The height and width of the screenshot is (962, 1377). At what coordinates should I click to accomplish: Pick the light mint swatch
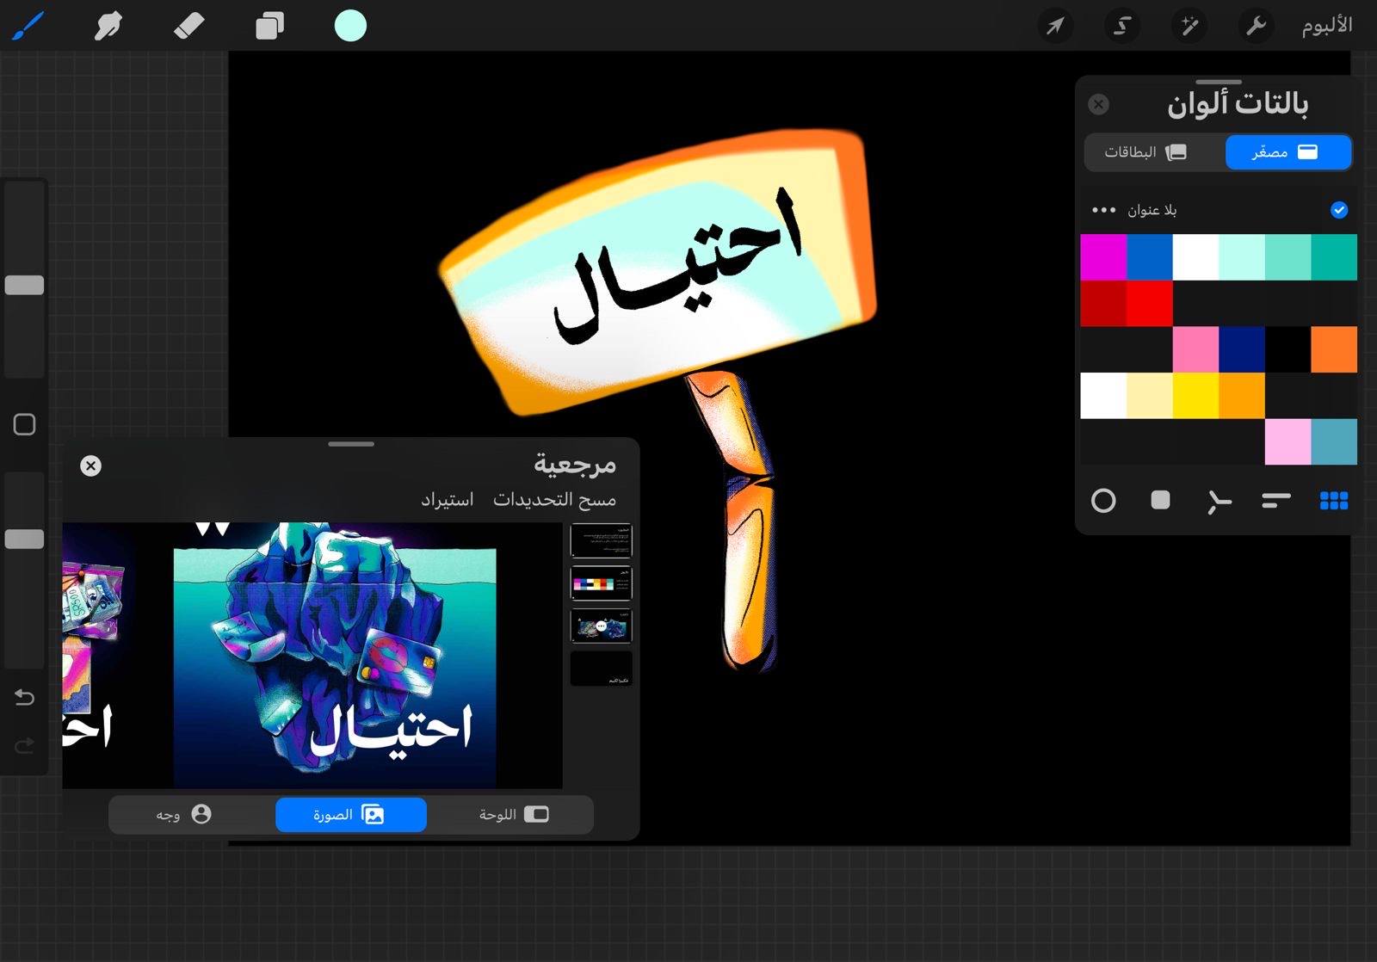coord(1242,257)
